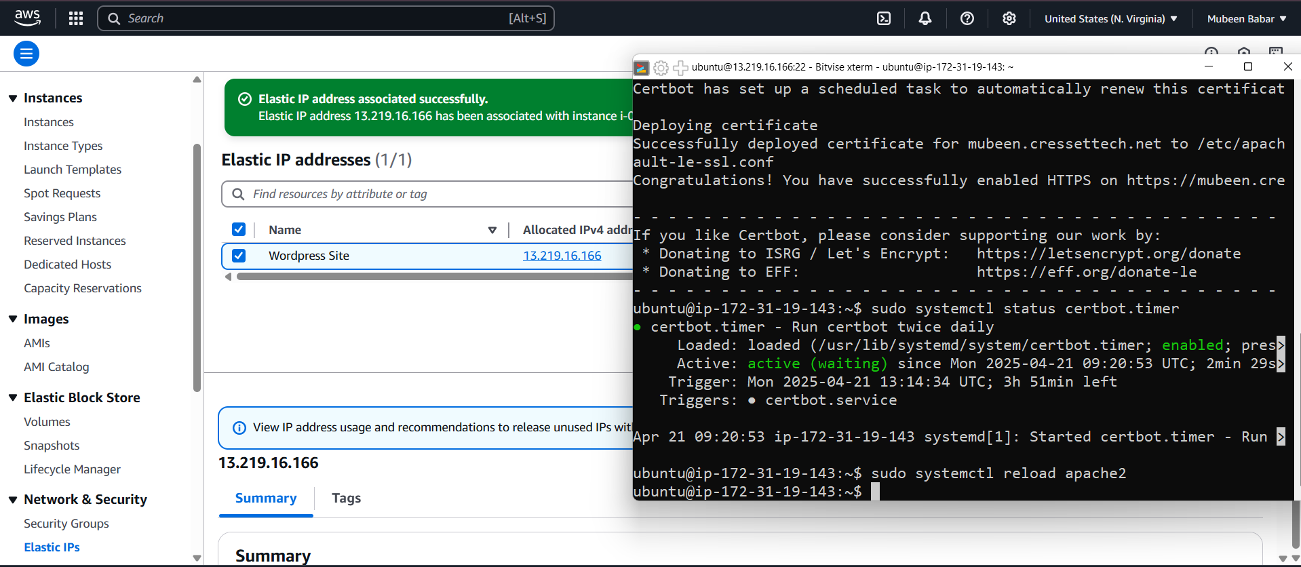Open Elastic IPs in sidebar
The image size is (1301, 567).
point(52,547)
